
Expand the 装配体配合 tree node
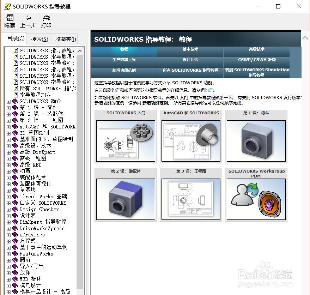click(x=8, y=178)
